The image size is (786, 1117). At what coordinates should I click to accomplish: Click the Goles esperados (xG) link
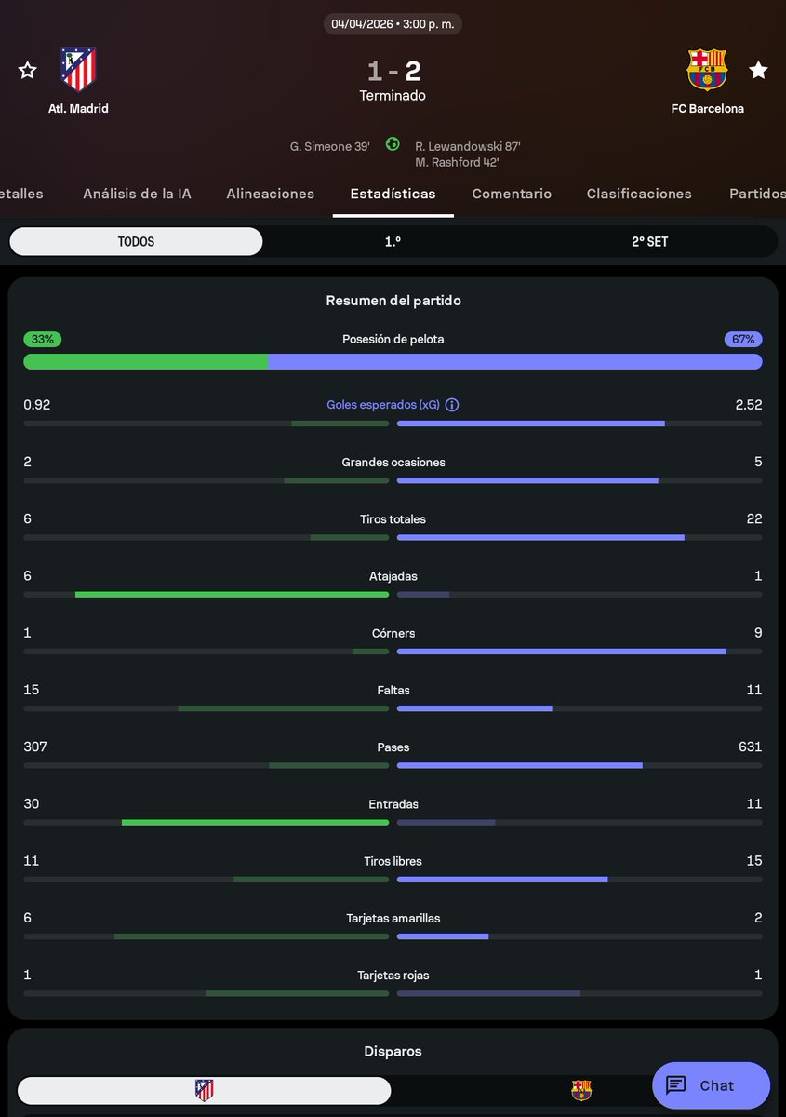pos(383,405)
